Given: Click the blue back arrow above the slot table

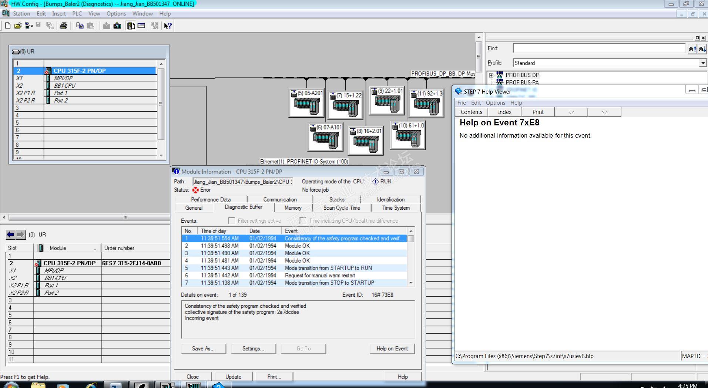Looking at the screenshot, I should point(11,235).
